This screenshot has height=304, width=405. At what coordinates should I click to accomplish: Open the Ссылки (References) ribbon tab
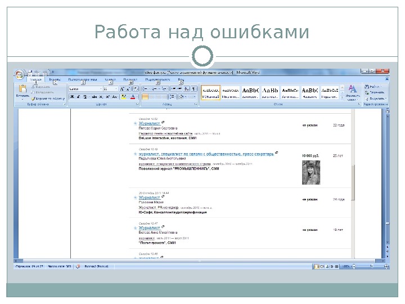coord(110,79)
